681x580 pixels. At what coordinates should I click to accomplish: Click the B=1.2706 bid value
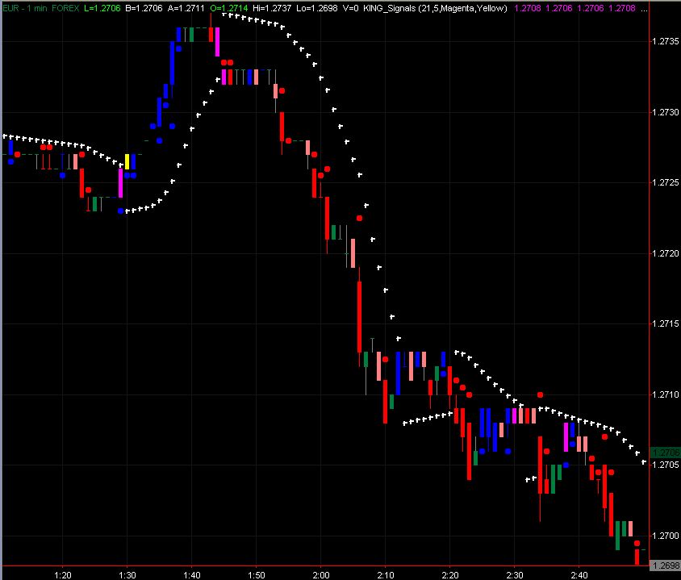coord(144,8)
